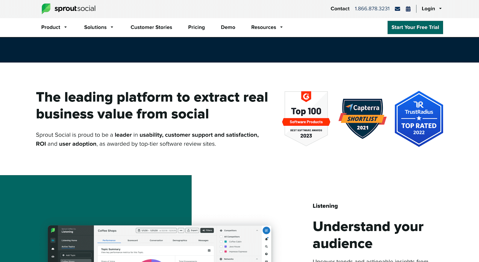Image resolution: width=479 pixels, height=262 pixels.
Task: Click the Filters button in the dashboard
Action: click(x=207, y=230)
